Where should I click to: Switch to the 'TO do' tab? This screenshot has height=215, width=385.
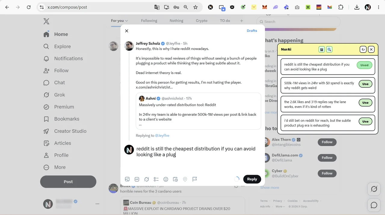click(225, 21)
